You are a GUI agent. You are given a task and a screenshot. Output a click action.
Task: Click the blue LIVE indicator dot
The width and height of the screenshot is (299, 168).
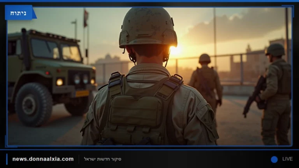point(274,159)
